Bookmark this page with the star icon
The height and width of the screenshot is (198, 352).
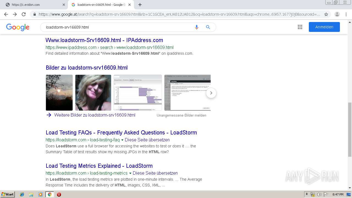[326, 14]
